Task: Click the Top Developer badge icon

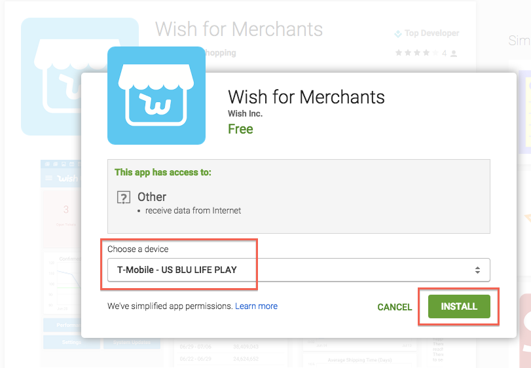Action: click(398, 33)
